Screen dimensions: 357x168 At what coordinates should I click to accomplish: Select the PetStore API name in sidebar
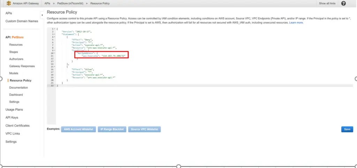pos(18,37)
